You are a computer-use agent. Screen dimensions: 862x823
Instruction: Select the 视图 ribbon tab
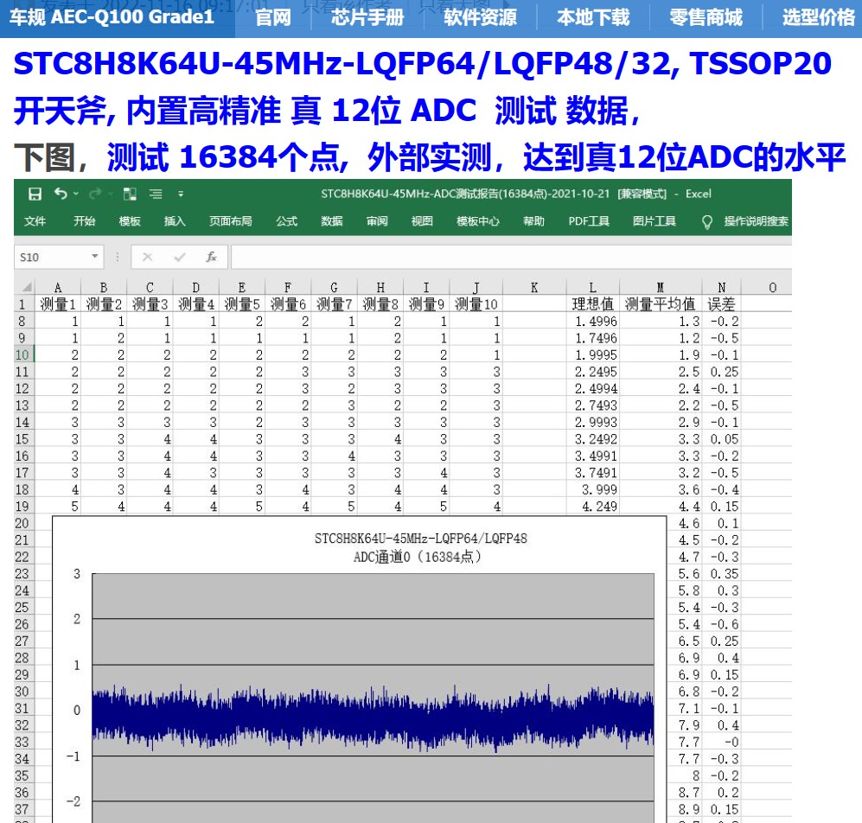[x=422, y=221]
